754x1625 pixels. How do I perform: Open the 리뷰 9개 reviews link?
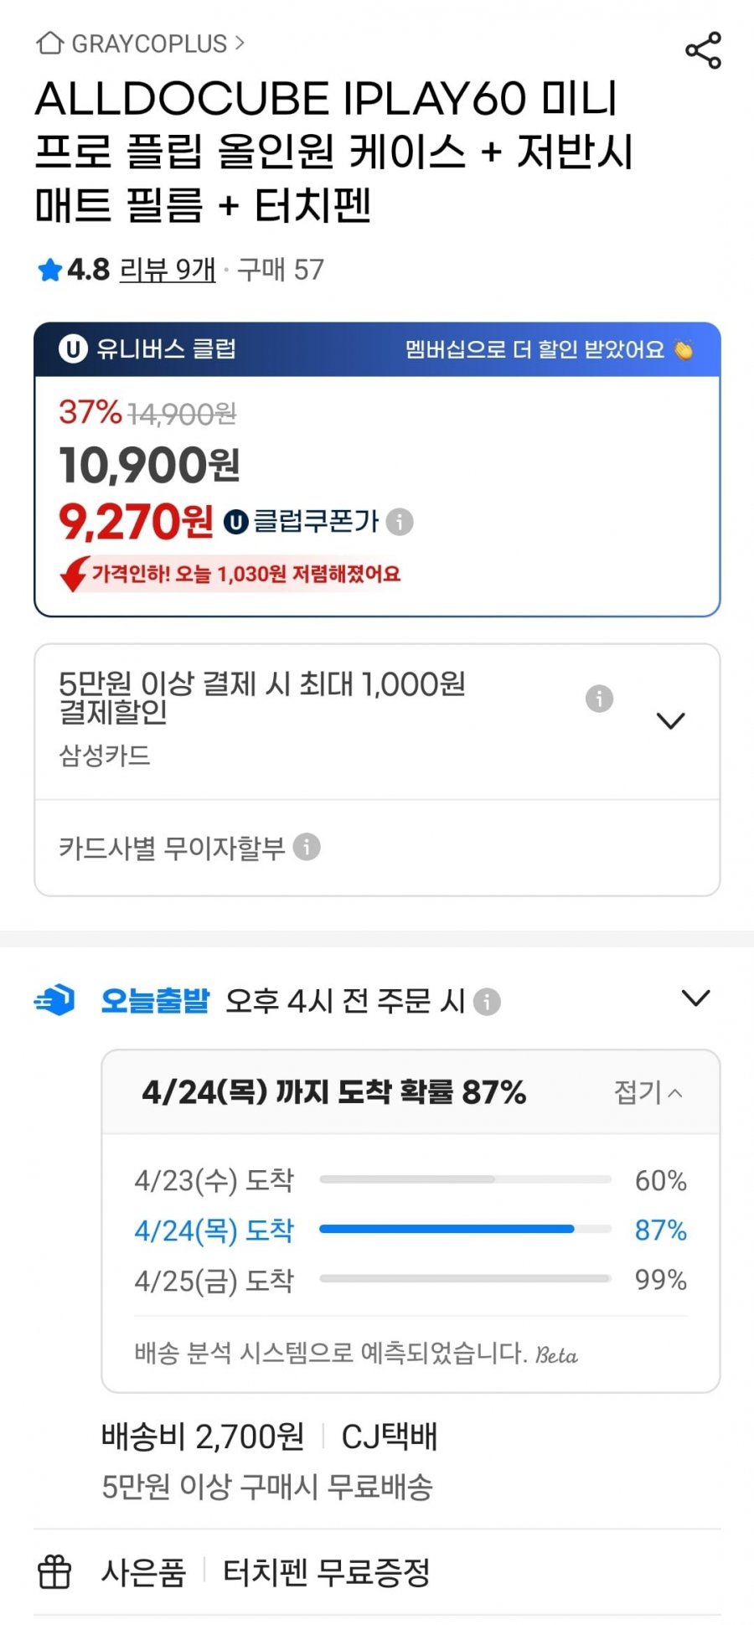tap(168, 270)
